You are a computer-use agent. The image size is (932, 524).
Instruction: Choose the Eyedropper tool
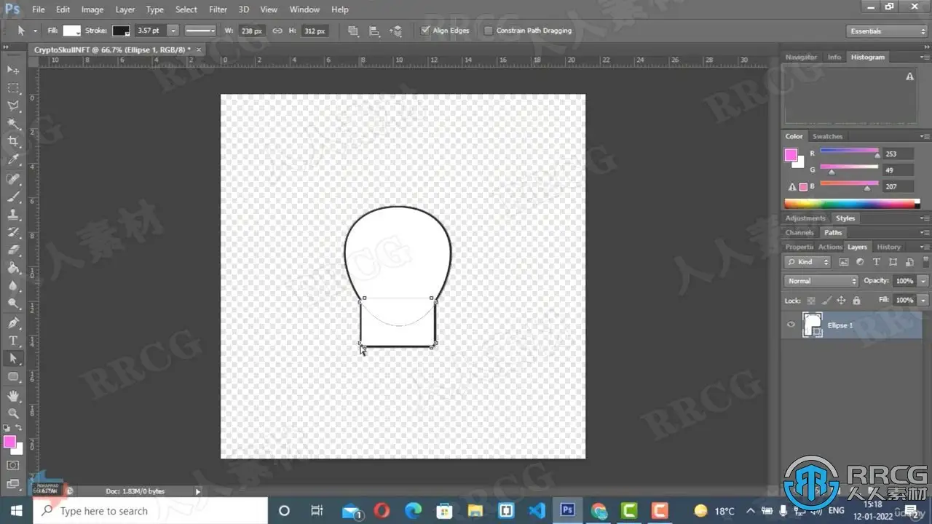click(13, 159)
